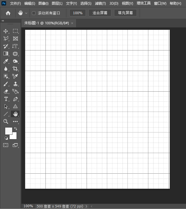Click the horizontal scrollbar left arrow

pos(92,206)
